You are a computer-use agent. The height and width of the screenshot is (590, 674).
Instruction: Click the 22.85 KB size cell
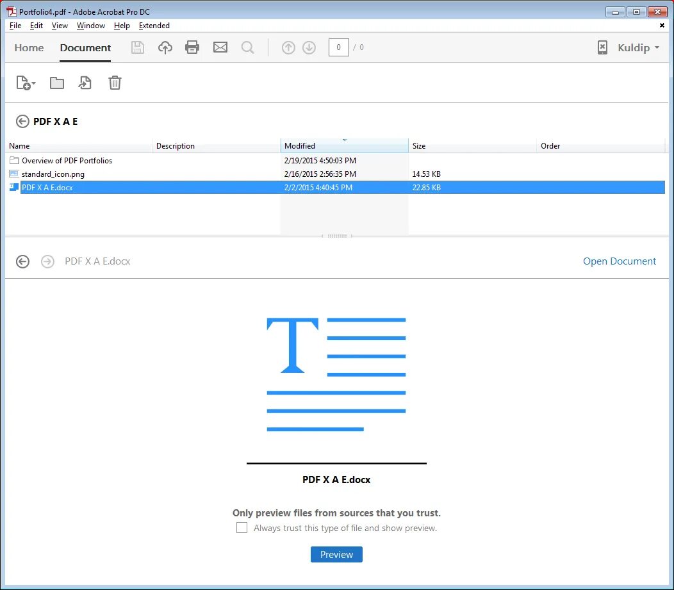point(427,187)
